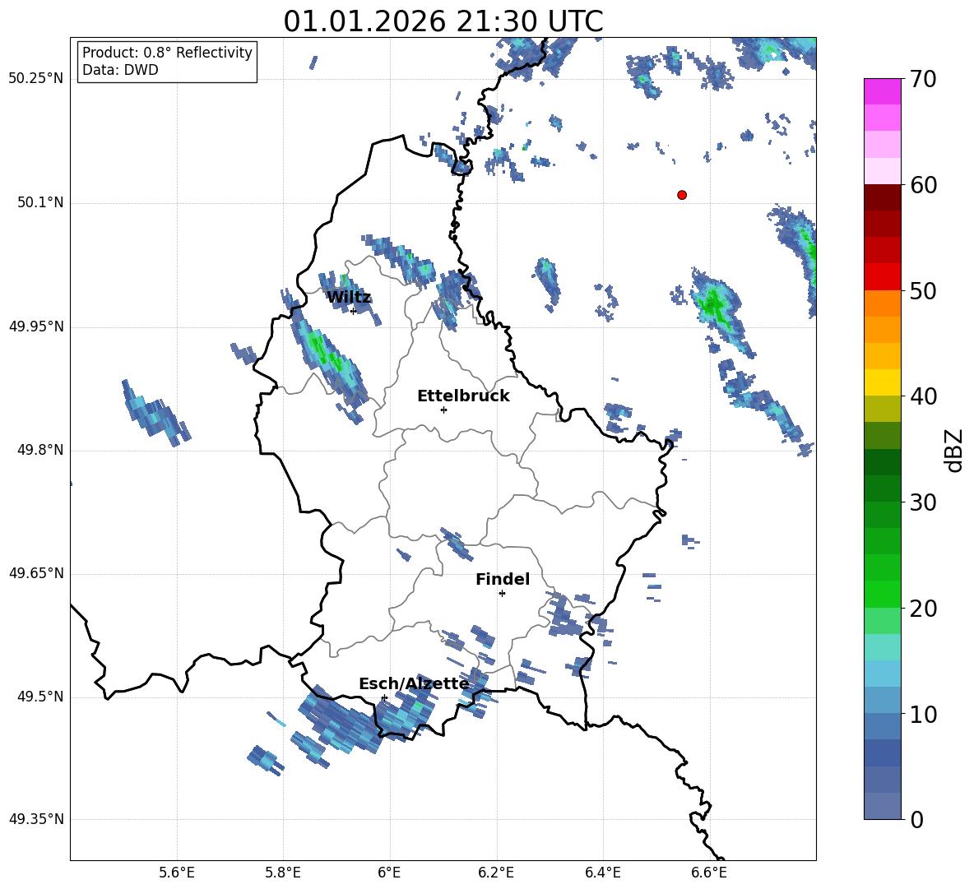Image resolution: width=974 pixels, height=889 pixels.
Task: Click the 30 value on colorbar
Action: click(922, 502)
